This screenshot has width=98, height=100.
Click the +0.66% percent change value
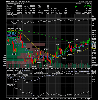point(87,6)
